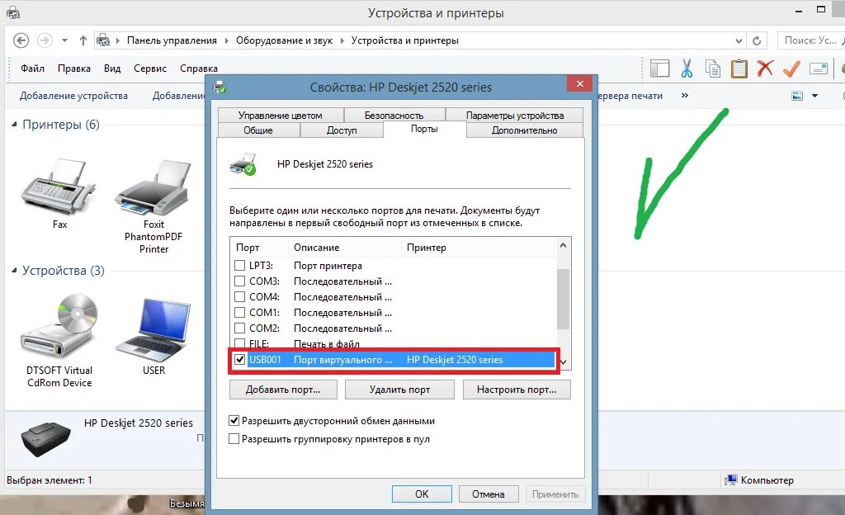The height and width of the screenshot is (515, 845).
Task: Click the port list scrollbar thumb
Action: pyautogui.click(x=563, y=299)
